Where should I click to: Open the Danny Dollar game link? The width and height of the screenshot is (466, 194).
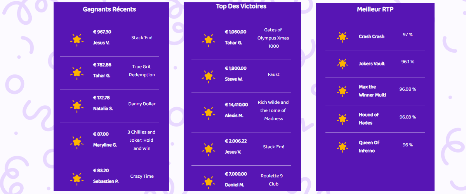click(142, 104)
